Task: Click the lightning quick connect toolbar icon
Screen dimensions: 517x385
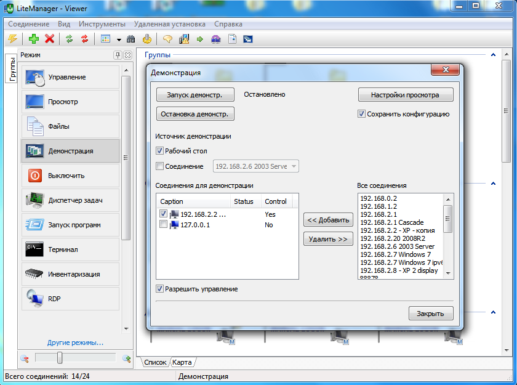Action: 12,39
